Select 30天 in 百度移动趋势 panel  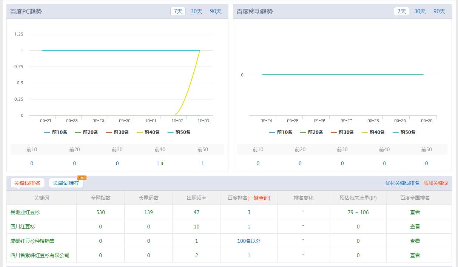click(x=420, y=11)
